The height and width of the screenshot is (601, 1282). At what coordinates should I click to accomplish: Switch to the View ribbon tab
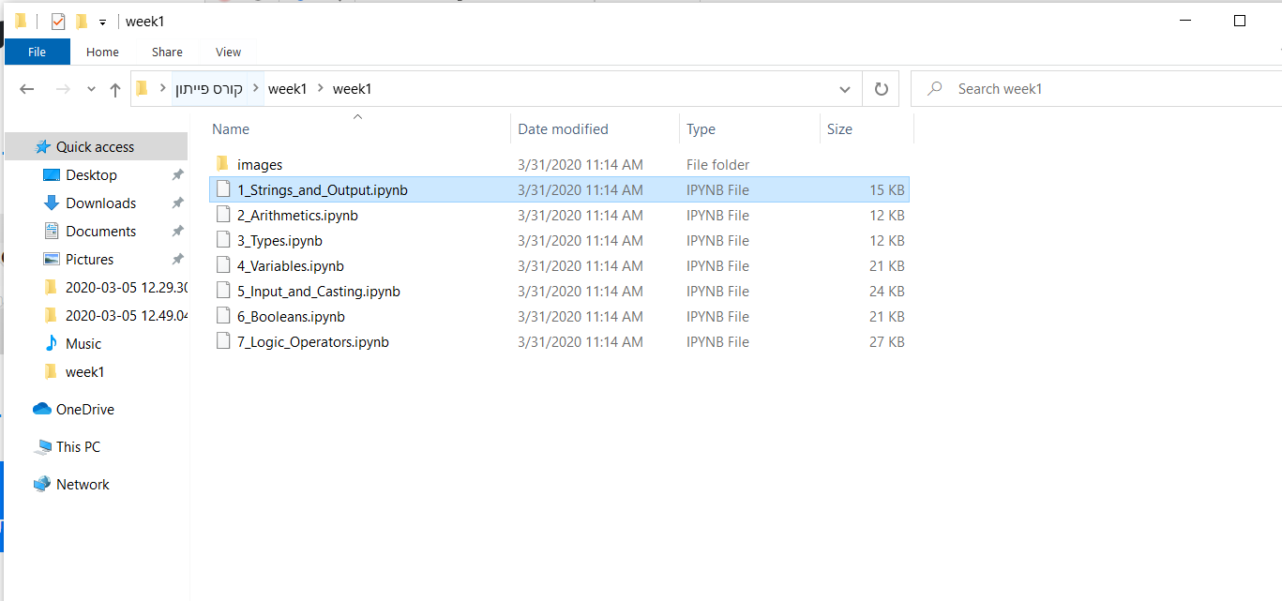pos(228,52)
